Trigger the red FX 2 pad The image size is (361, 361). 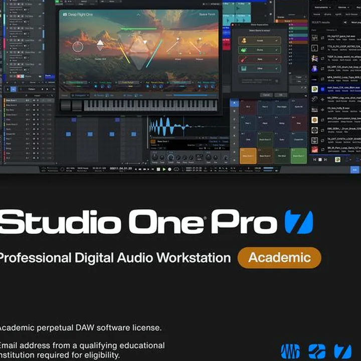pos(248,107)
